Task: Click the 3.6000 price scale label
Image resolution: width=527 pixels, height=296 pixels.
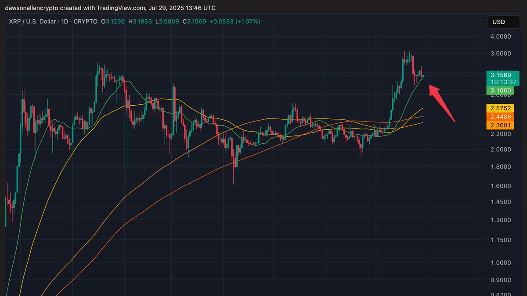Action: tap(501, 53)
